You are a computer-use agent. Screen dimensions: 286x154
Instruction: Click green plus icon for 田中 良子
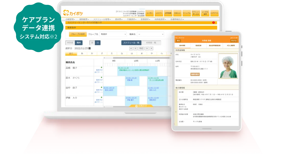click(x=101, y=87)
